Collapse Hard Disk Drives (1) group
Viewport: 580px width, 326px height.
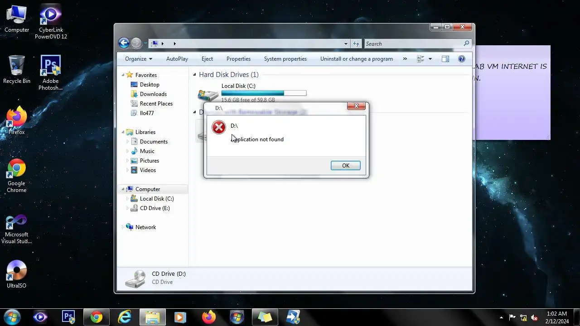pos(195,75)
